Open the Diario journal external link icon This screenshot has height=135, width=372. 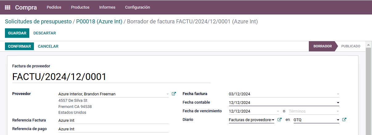tap(280, 120)
